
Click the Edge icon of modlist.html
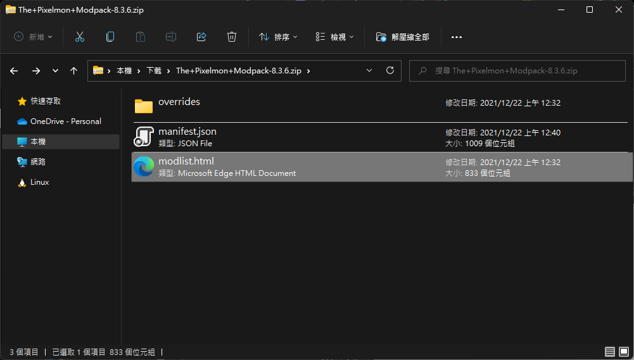pos(144,166)
